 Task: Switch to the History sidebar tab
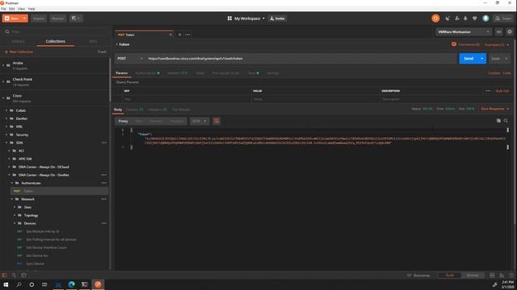pyautogui.click(x=18, y=41)
